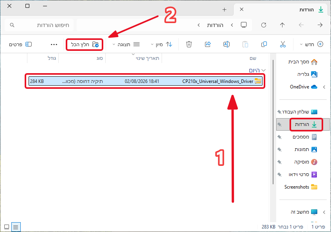This screenshot has width=331, height=232.
Task: Open מסך הבית (Home) in sidebar
Action: tap(303, 62)
